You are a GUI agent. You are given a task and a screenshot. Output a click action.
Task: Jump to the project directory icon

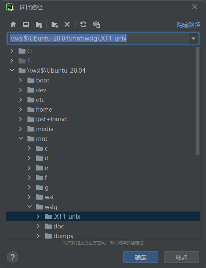point(39,25)
